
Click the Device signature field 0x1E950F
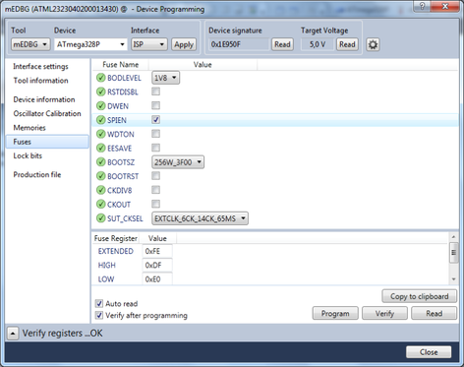[238, 44]
